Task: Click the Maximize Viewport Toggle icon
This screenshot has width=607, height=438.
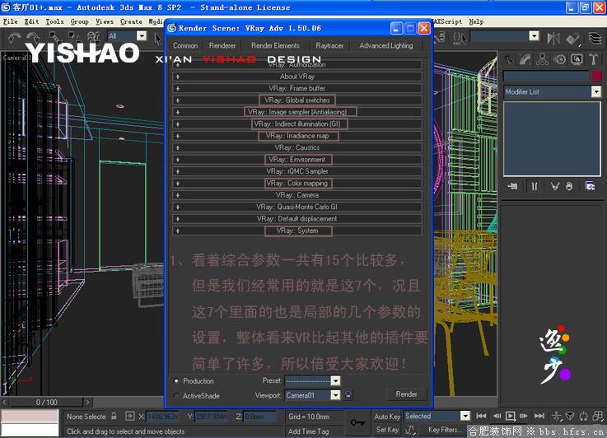Action: tap(598, 417)
